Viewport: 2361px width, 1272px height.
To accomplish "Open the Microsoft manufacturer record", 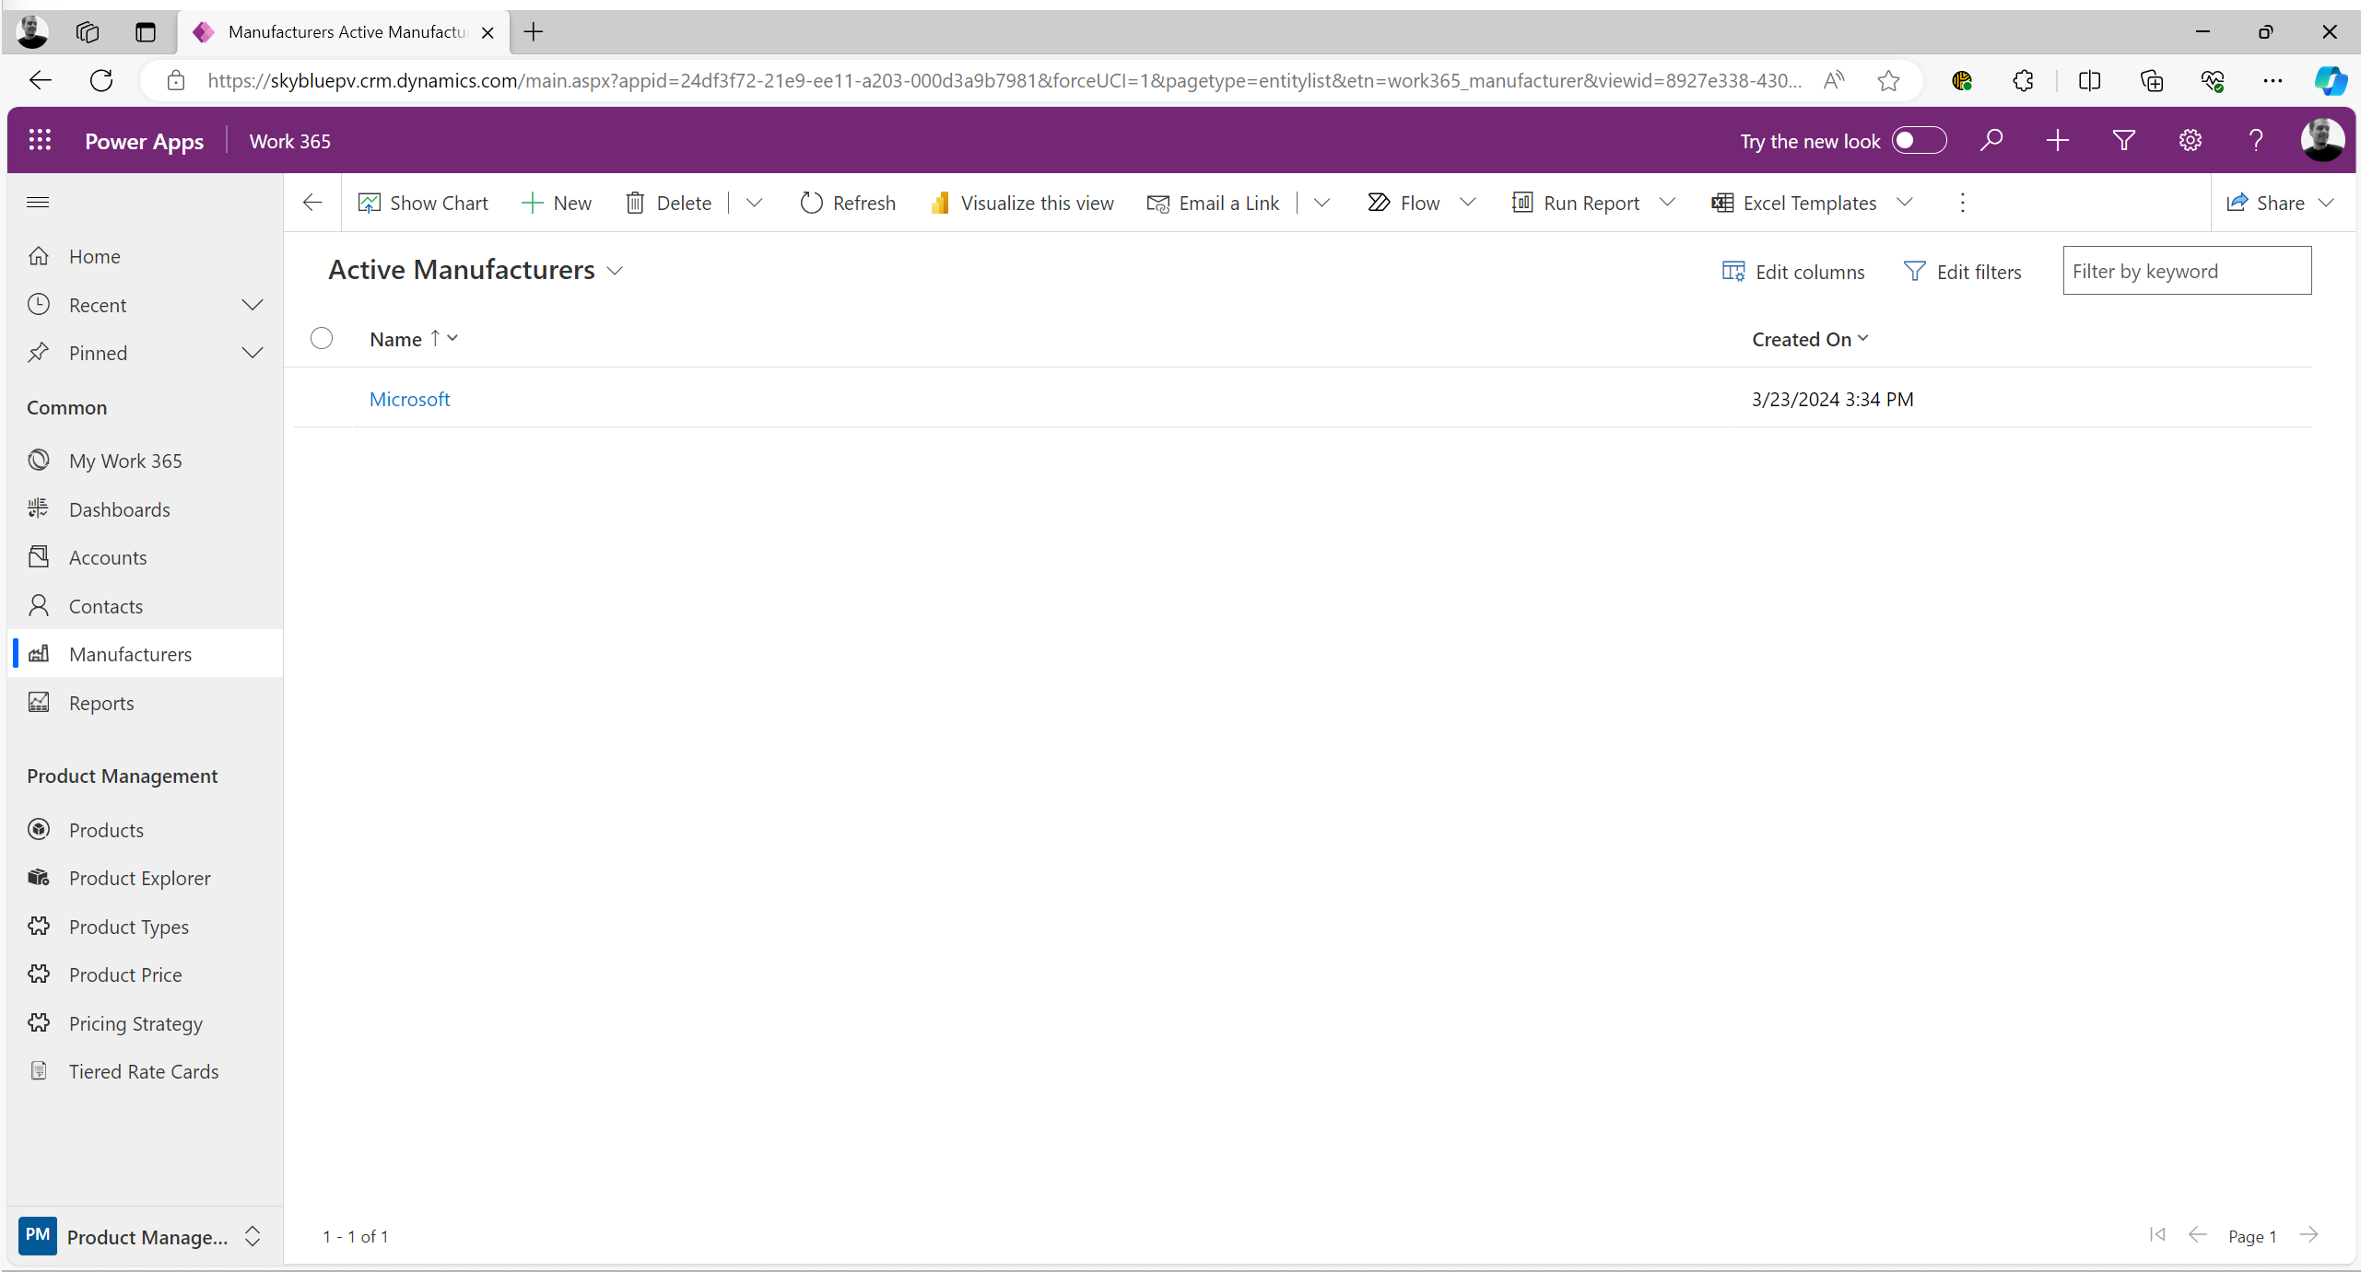I will click(x=409, y=399).
